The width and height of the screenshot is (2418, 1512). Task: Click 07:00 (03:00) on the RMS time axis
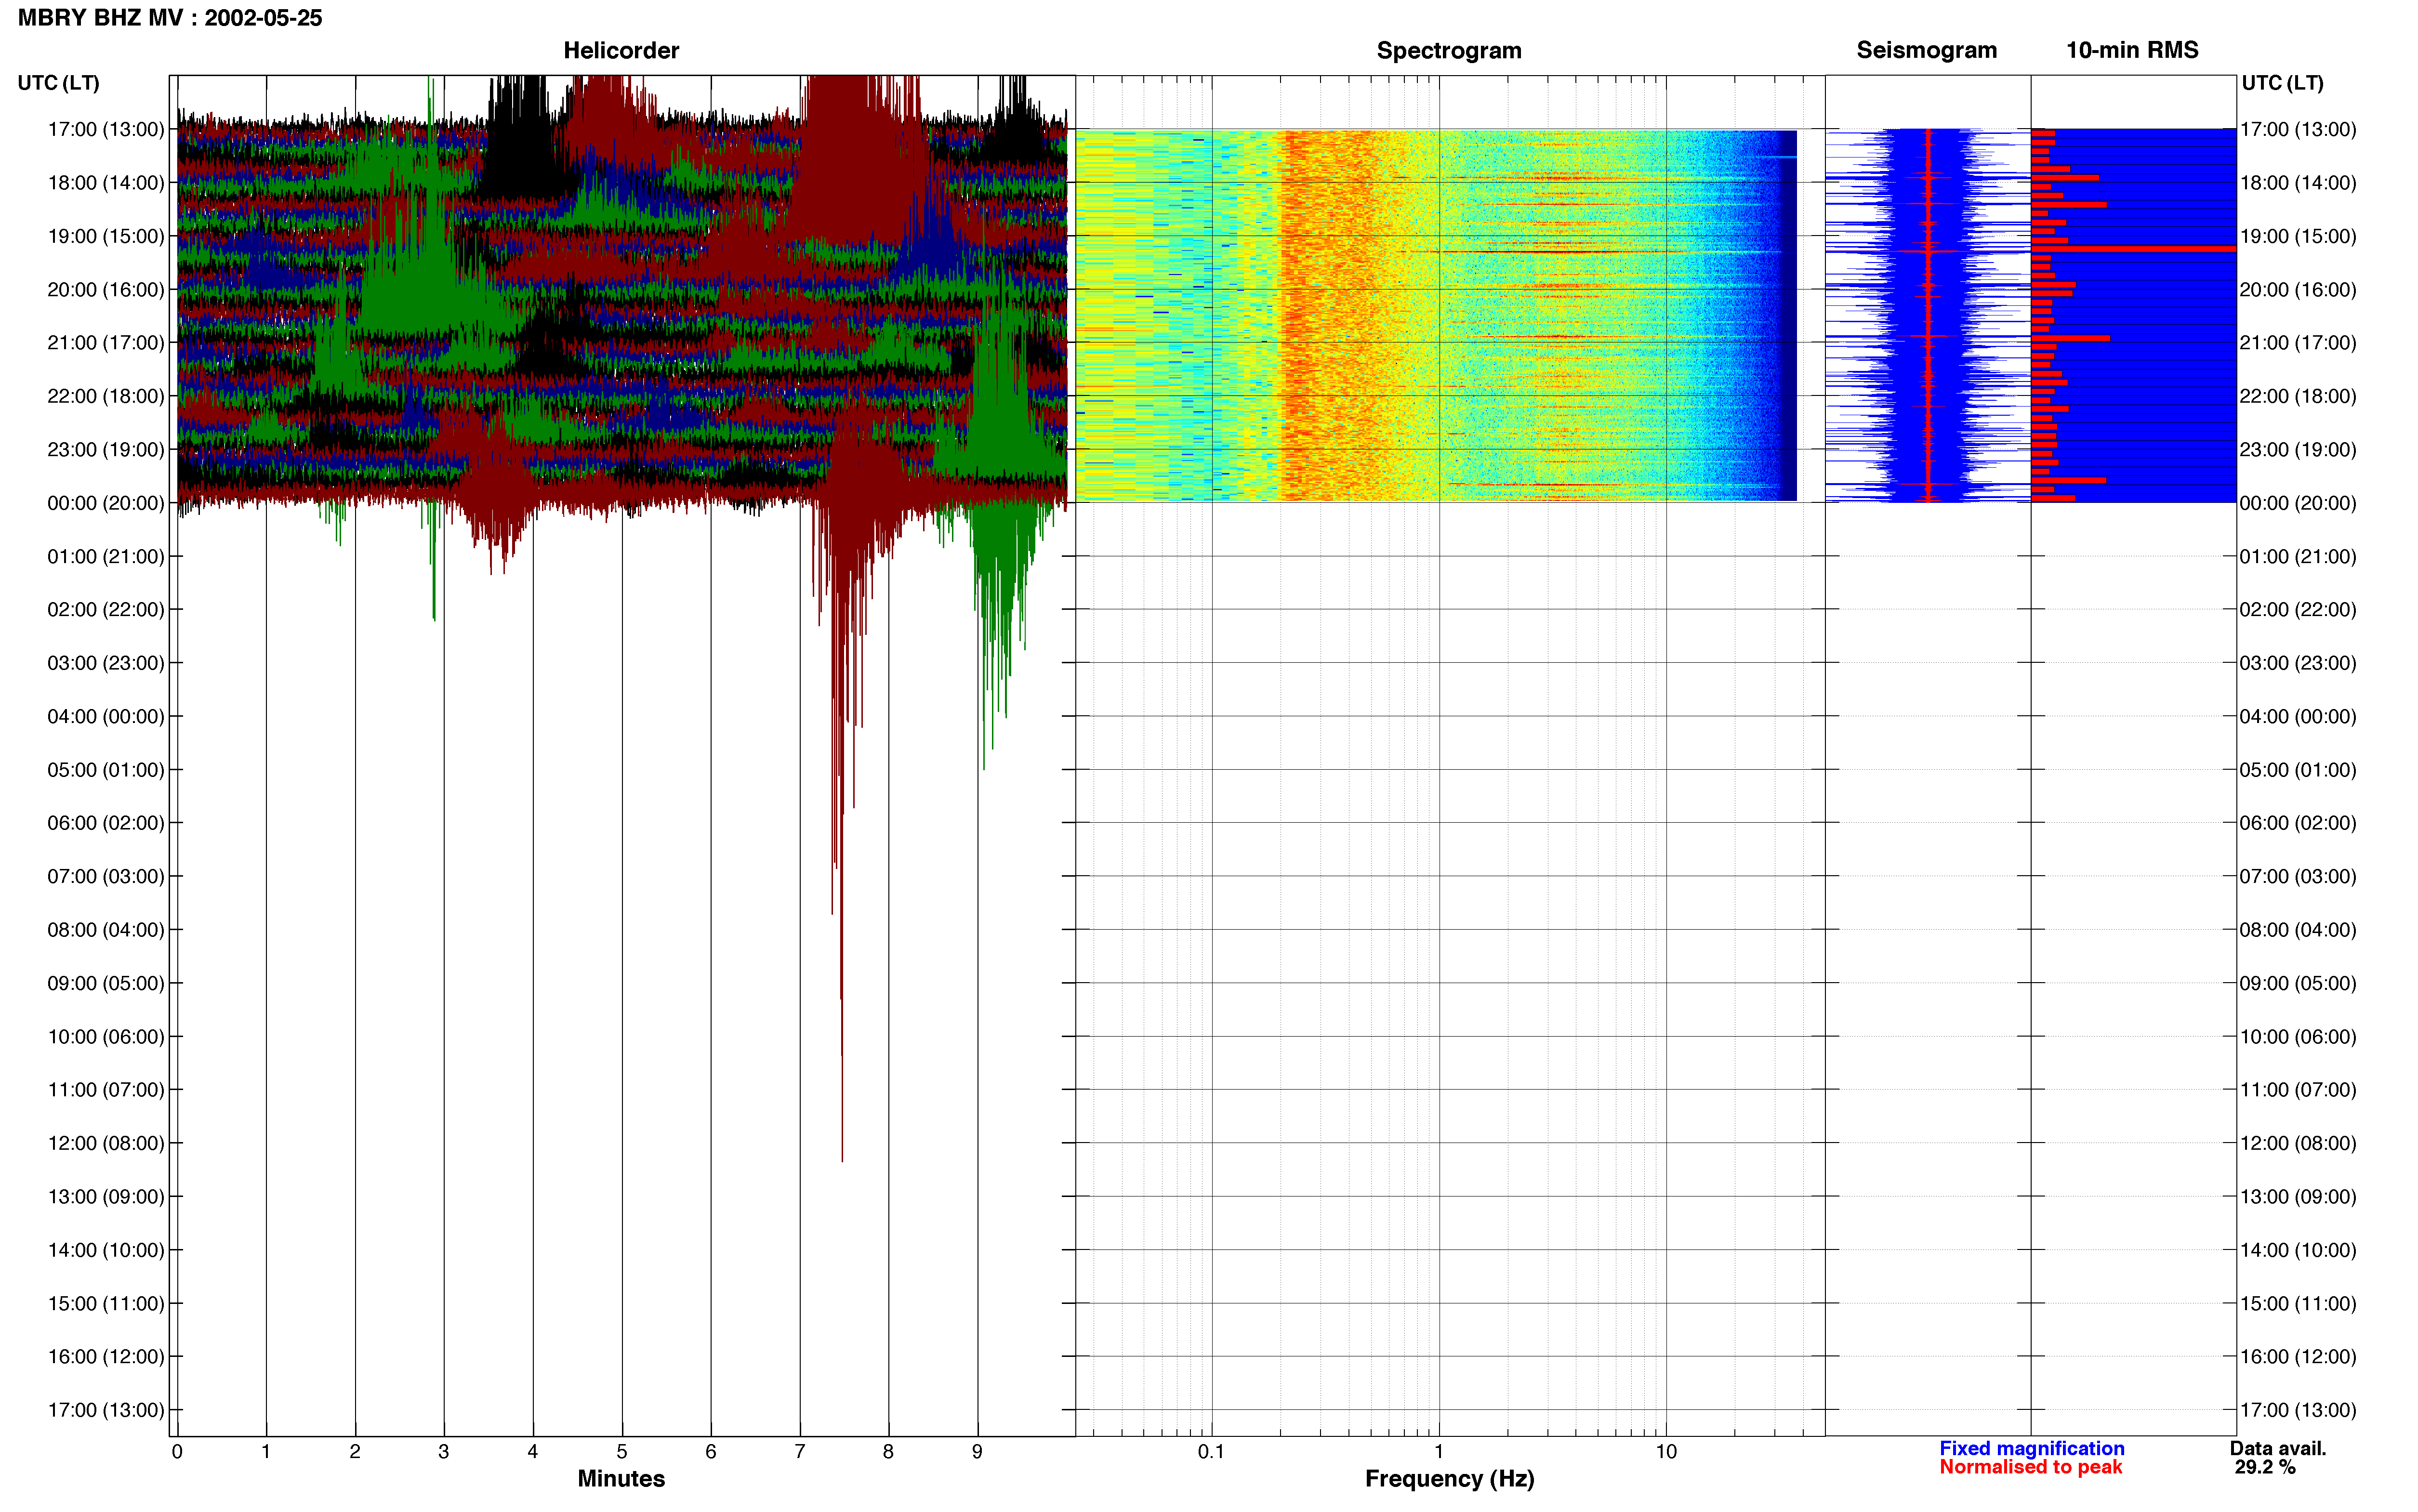(2298, 876)
